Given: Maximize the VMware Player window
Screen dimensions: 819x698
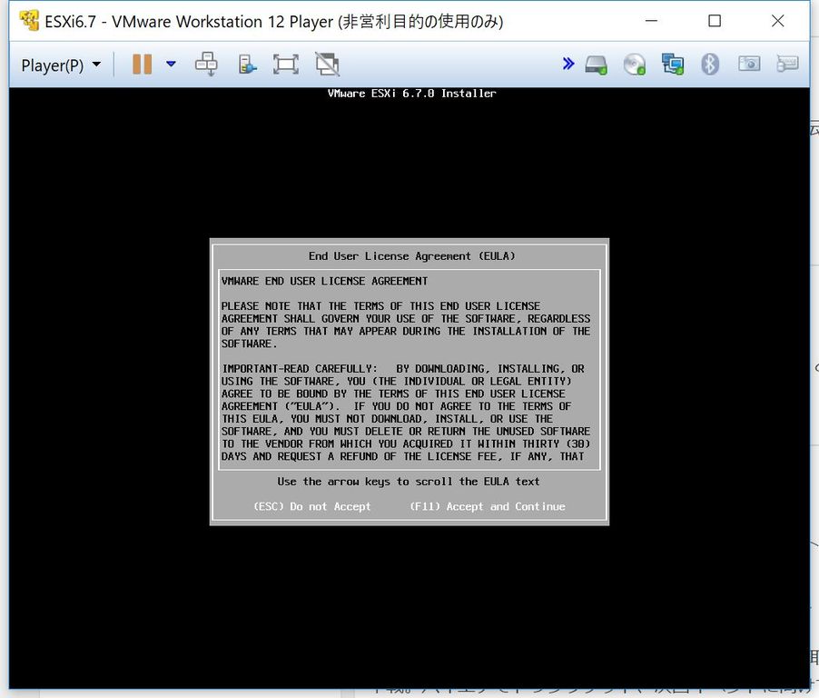Looking at the screenshot, I should (x=715, y=21).
